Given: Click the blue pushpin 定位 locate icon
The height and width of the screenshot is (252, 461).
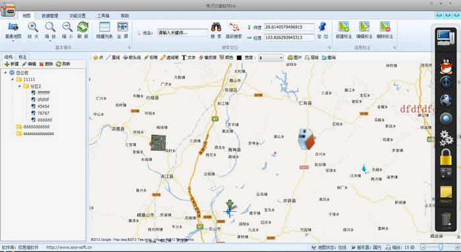Looking at the screenshot, I should coord(322,27).
